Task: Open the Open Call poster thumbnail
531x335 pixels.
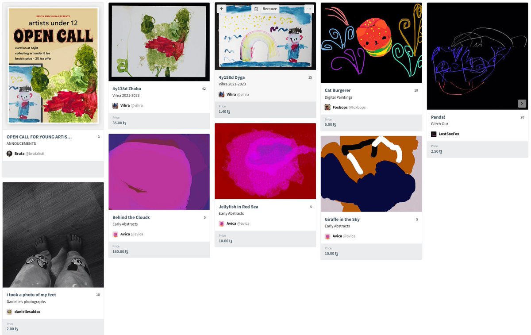Action: coord(53,65)
